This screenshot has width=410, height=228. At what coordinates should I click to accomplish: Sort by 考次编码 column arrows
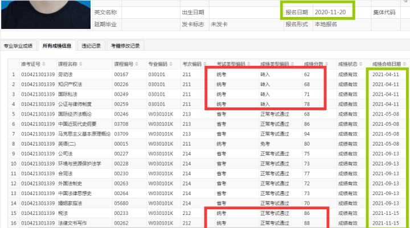pyautogui.click(x=205, y=64)
